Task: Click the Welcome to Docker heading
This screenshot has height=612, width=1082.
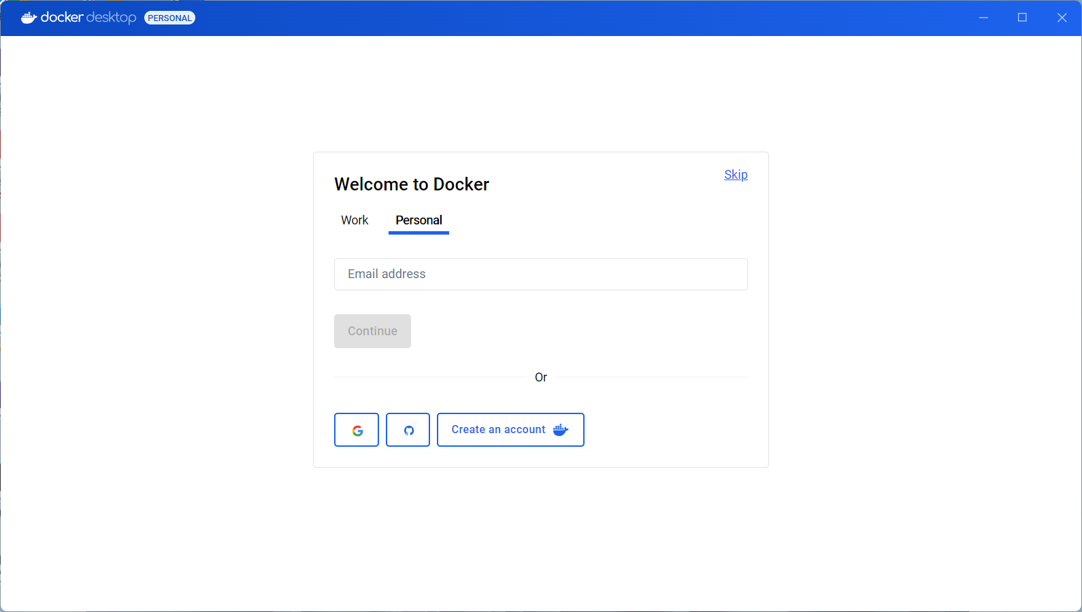Action: coord(412,184)
